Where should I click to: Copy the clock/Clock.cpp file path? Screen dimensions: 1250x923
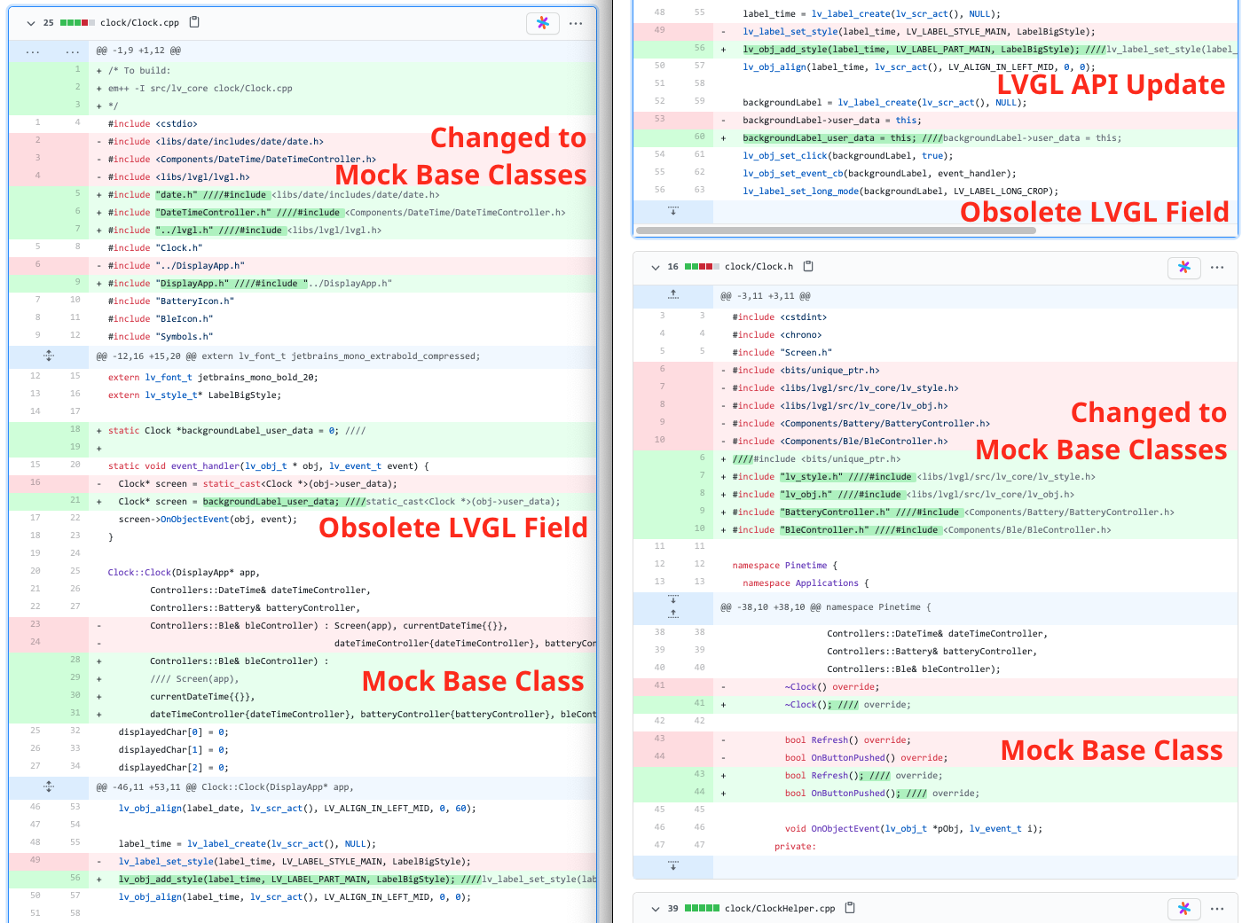click(x=195, y=22)
